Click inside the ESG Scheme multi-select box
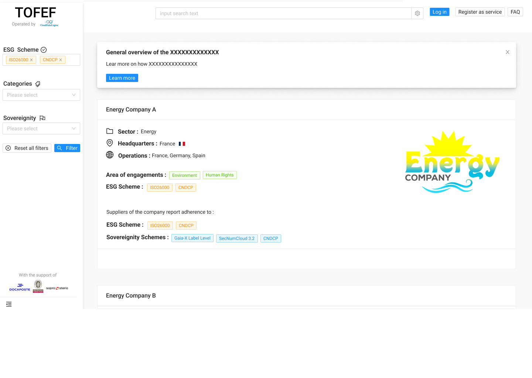 (72, 60)
